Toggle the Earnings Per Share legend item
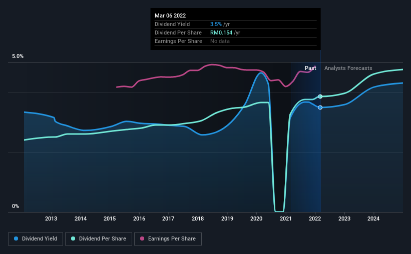This screenshot has width=411, height=254. pos(168,239)
